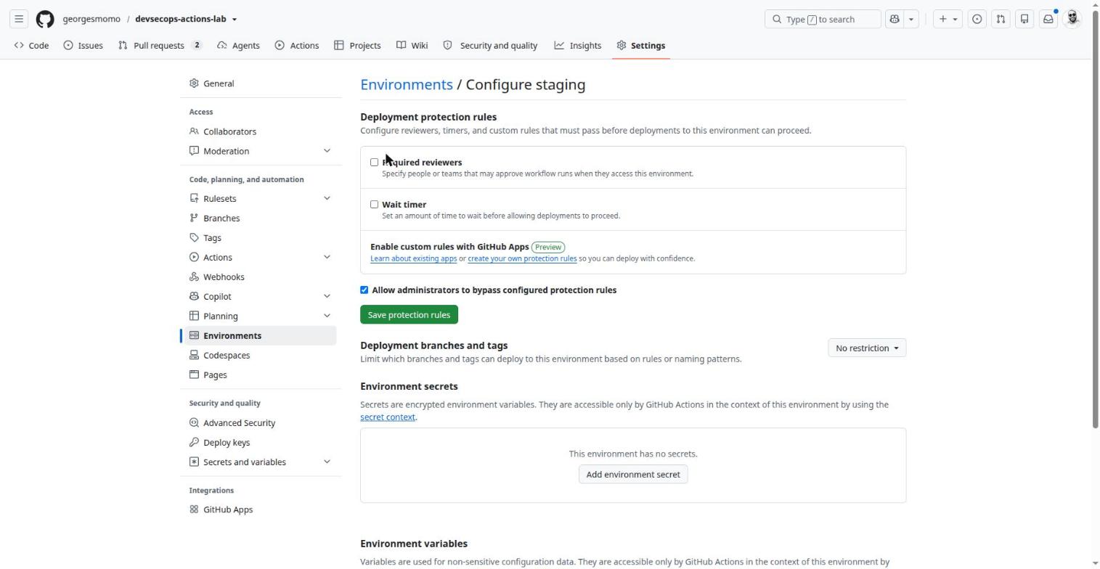Open the No restriction dropdown
The width and height of the screenshot is (1100, 569).
click(x=867, y=348)
